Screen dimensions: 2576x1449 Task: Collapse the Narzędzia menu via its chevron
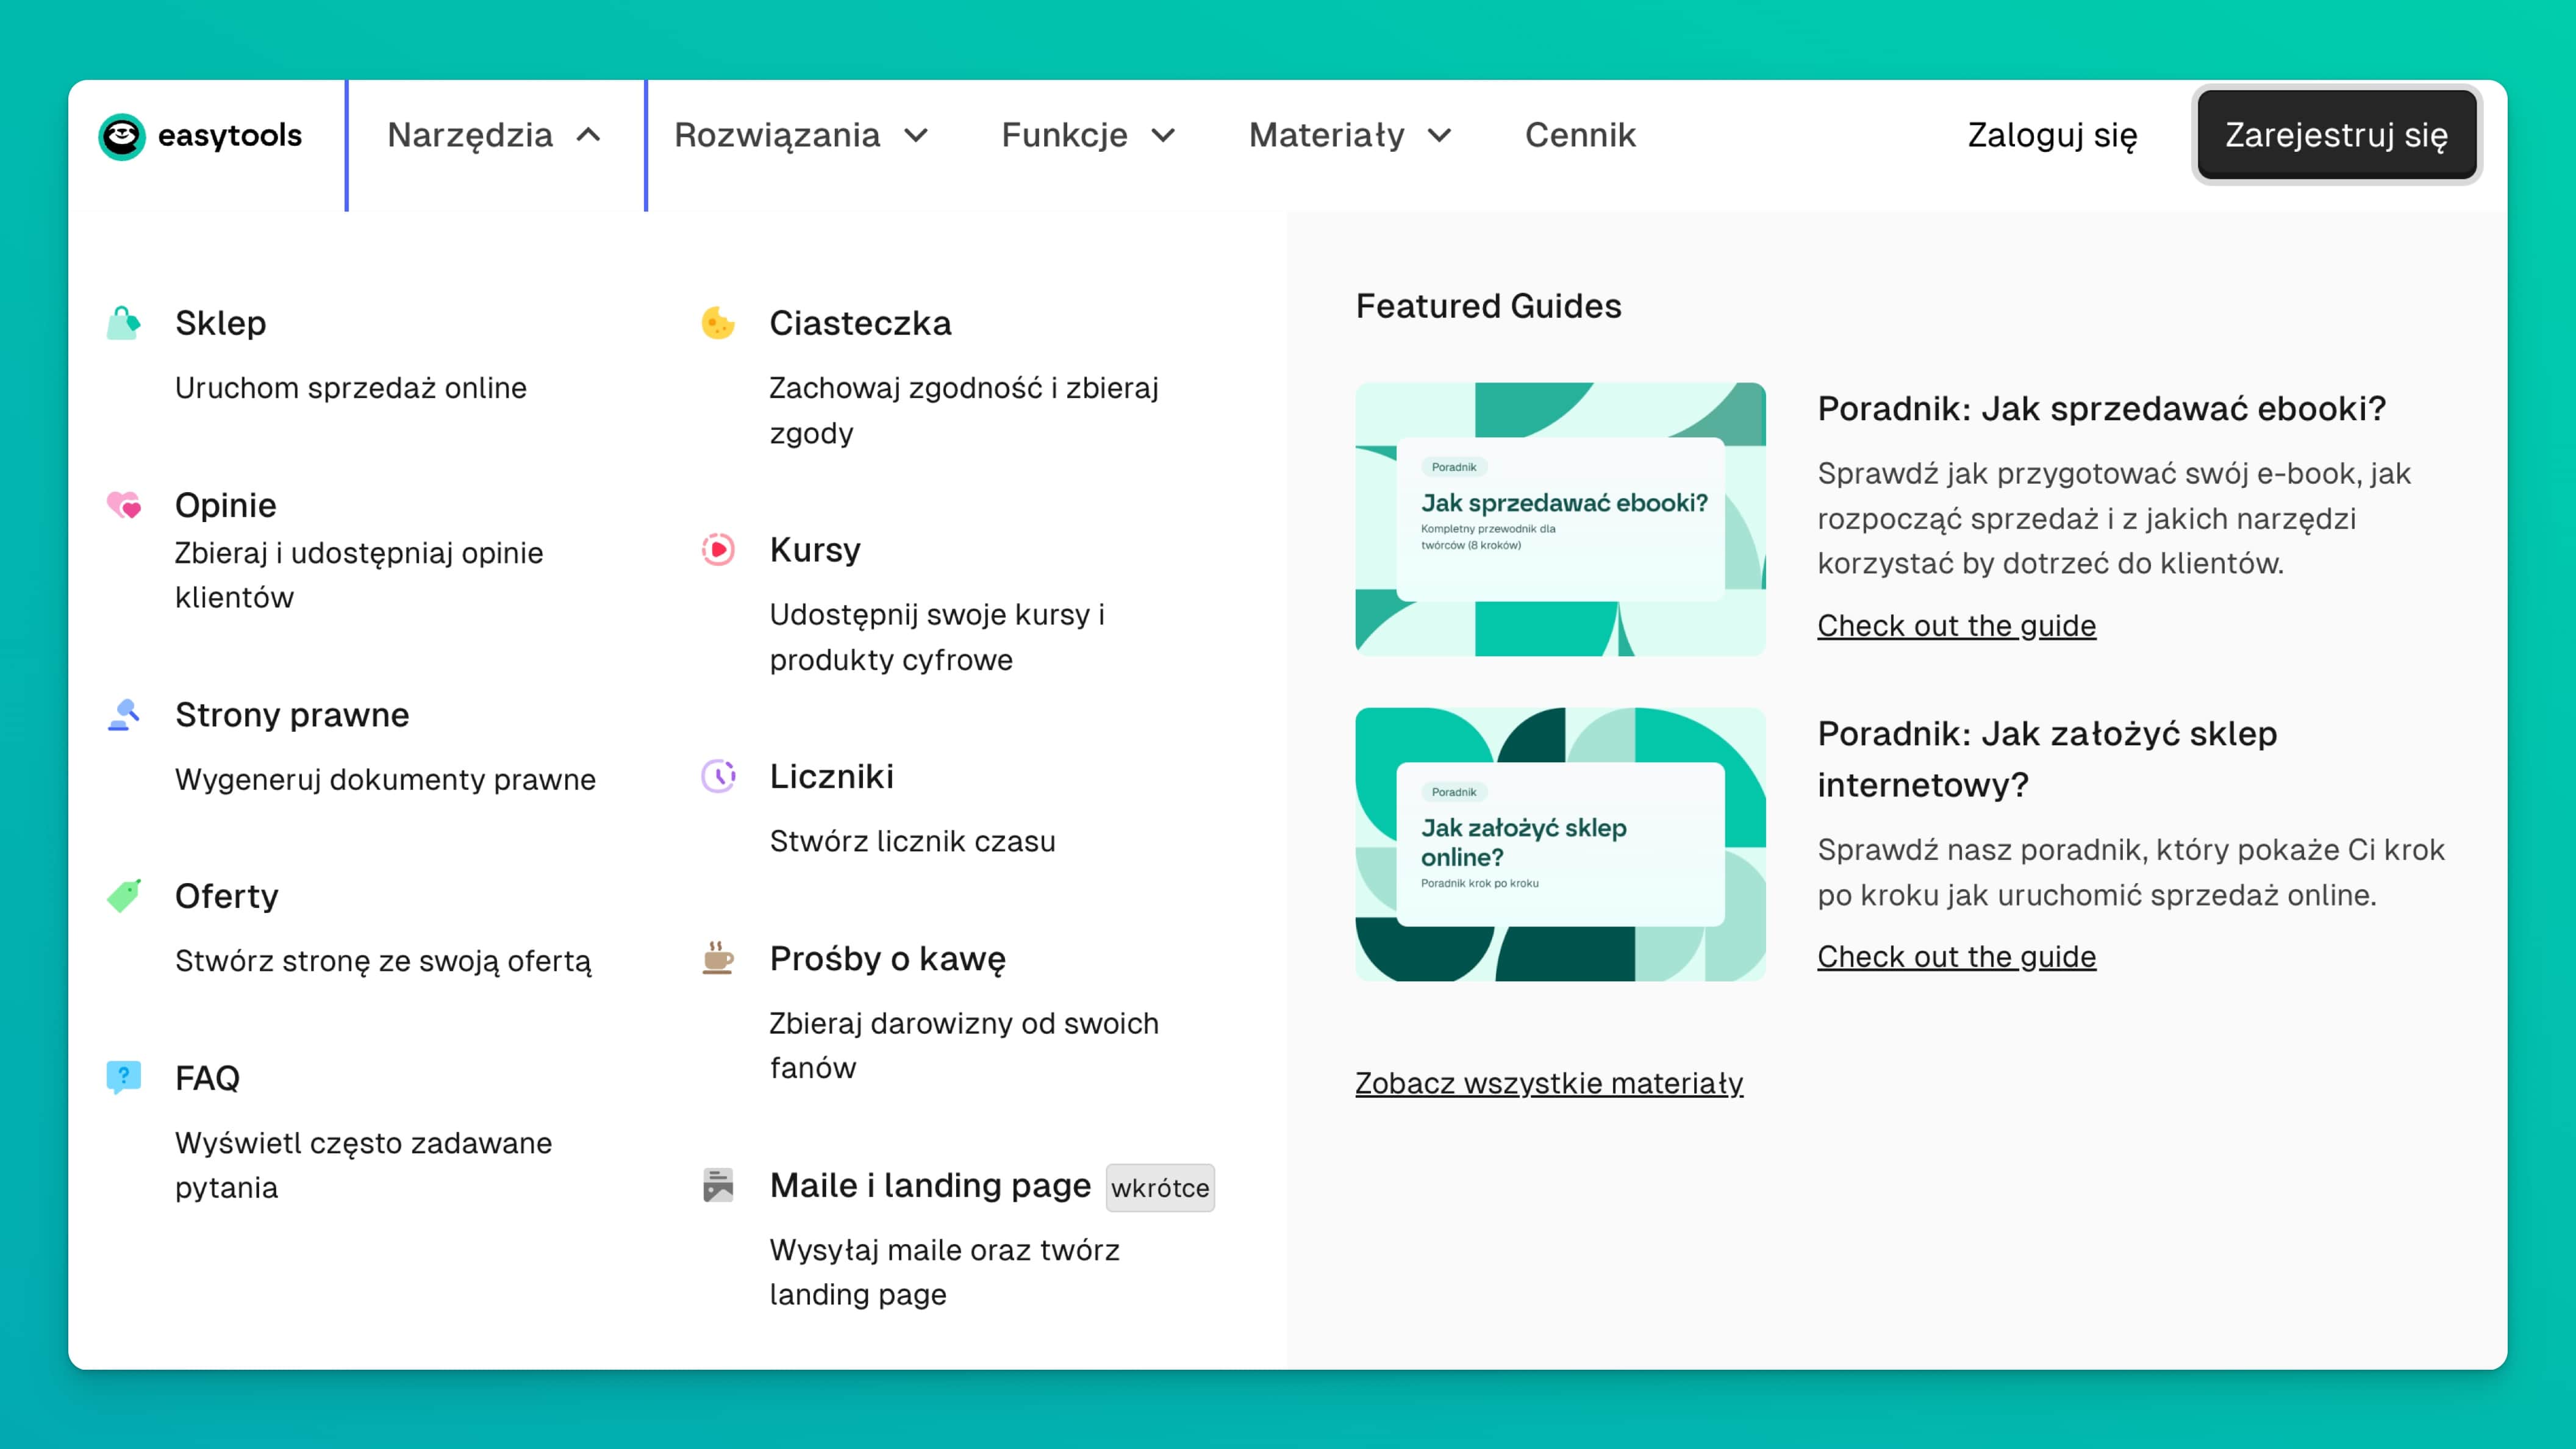tap(588, 135)
